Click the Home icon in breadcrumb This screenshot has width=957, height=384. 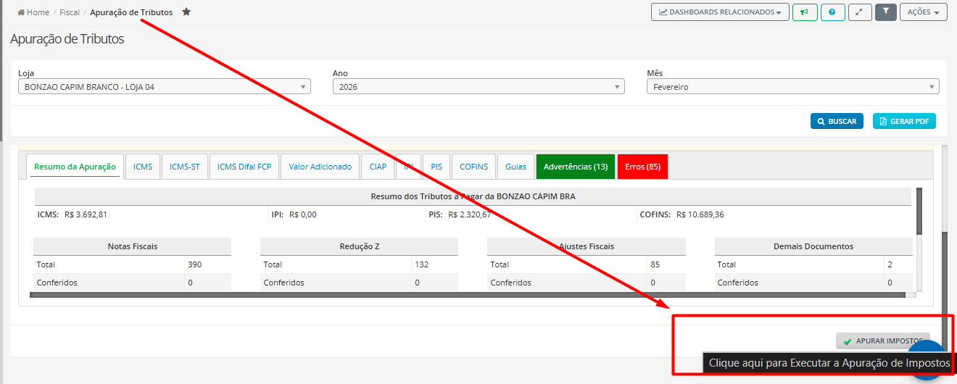coord(22,12)
